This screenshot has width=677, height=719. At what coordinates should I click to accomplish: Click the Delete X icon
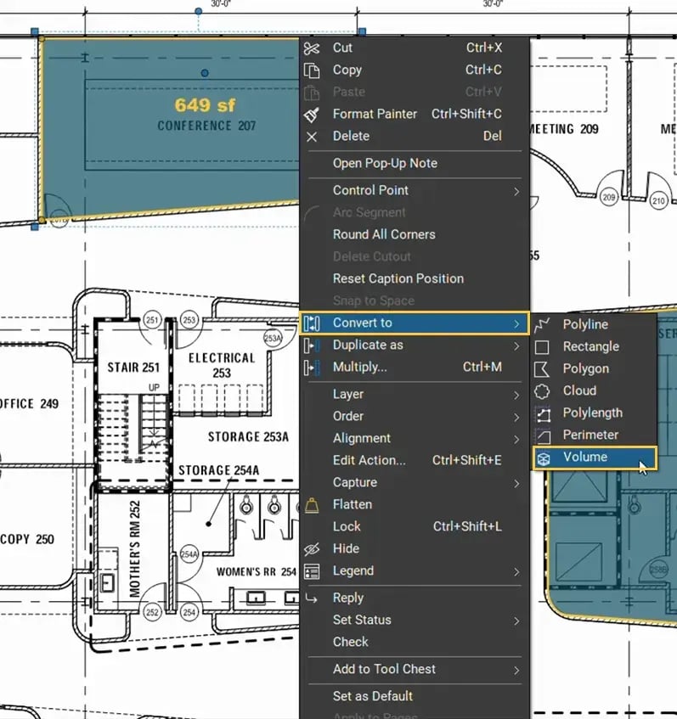[312, 137]
